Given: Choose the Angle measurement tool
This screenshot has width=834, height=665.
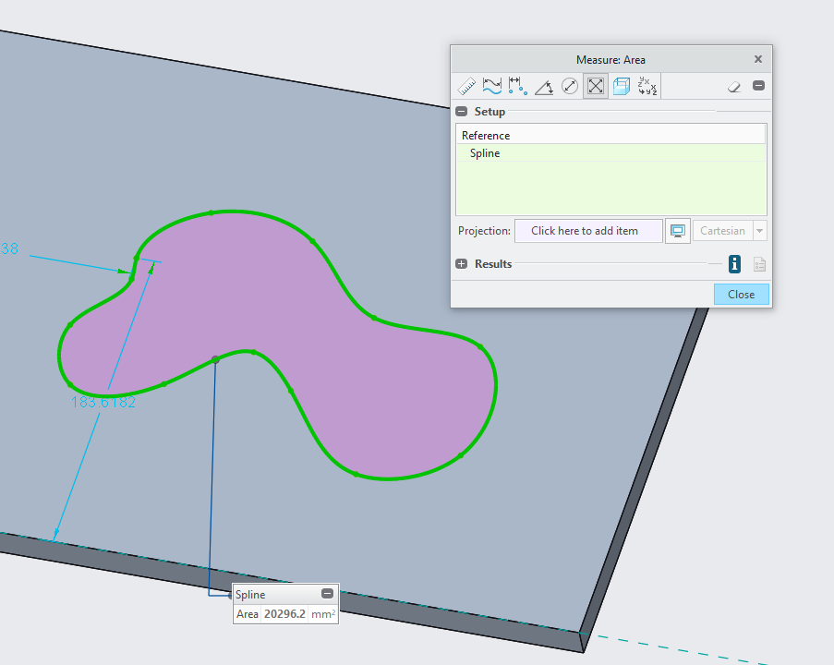Looking at the screenshot, I should click(544, 85).
